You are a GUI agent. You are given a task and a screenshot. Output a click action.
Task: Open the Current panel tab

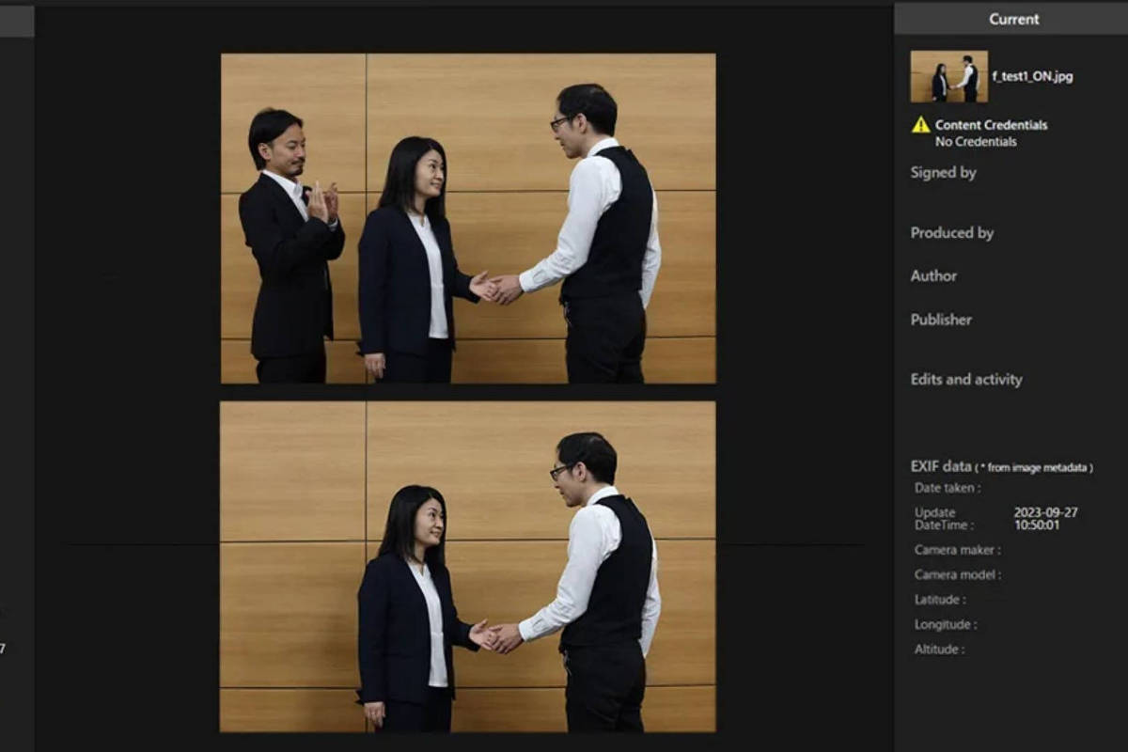1013,19
